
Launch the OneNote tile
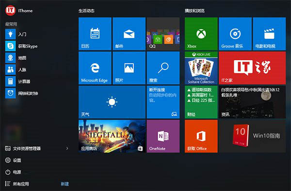coord(163,136)
